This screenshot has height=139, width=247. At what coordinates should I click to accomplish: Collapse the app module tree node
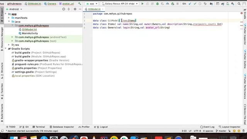tap(5, 14)
